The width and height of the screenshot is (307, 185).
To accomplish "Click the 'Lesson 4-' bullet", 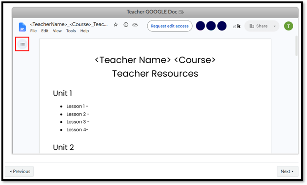I will [x=77, y=130].
